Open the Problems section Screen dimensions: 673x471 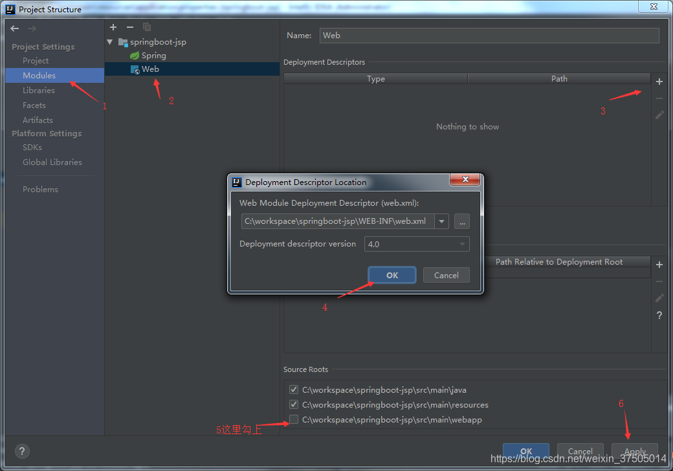tap(40, 189)
